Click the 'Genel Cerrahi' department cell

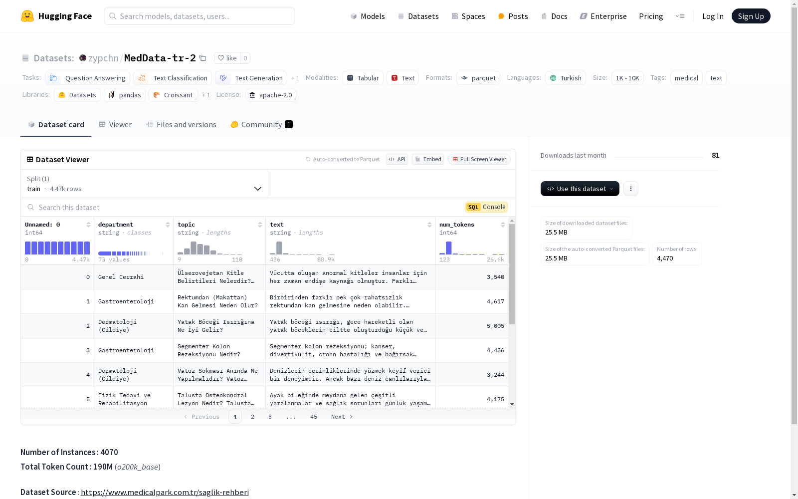(x=134, y=277)
